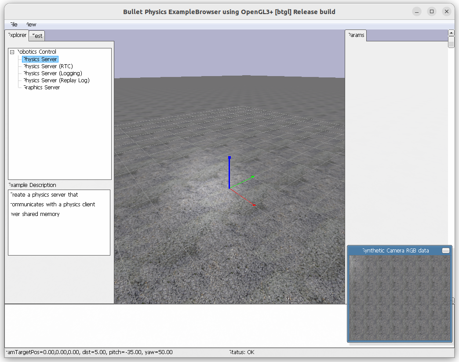Minimize the Bullet Physics ExampleBrowser window
Image resolution: width=459 pixels, height=362 pixels.
pos(417,12)
